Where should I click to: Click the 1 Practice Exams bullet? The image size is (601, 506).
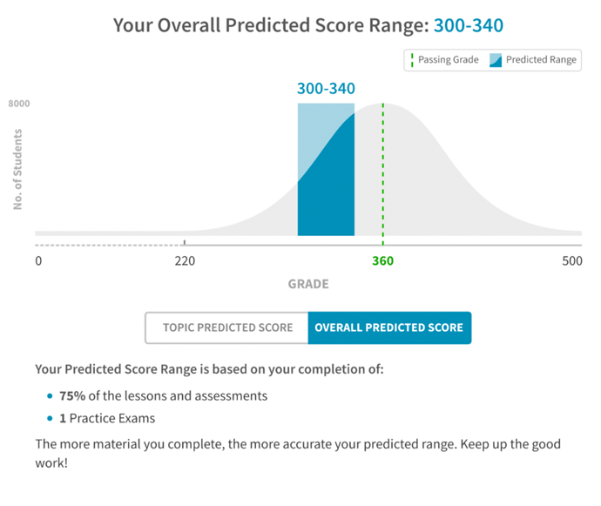[x=112, y=419]
